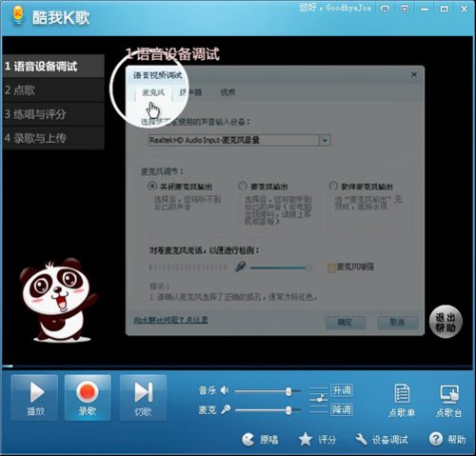This screenshot has width=476, height=456.
Task: Switch to the 视频 tab
Action: [228, 92]
